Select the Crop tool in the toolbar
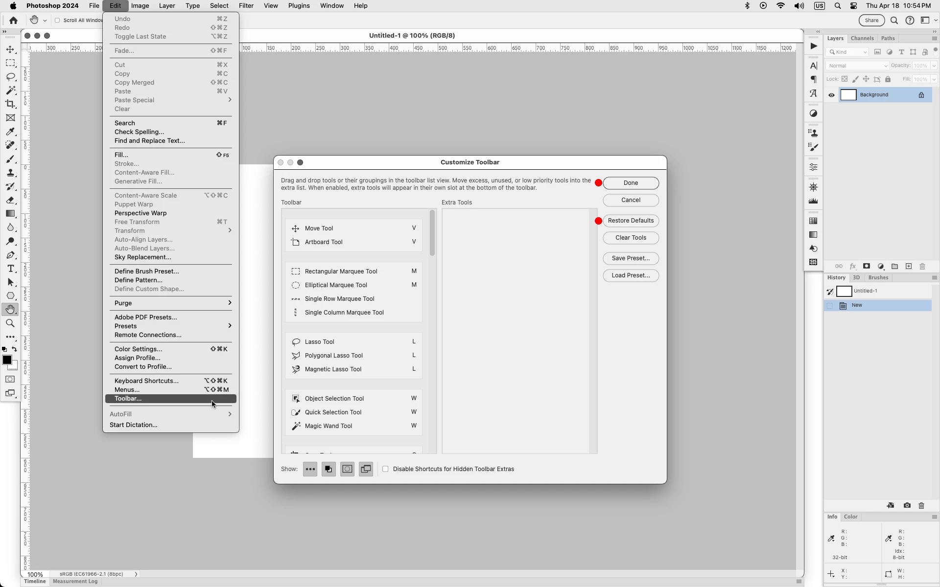Screen dimensions: 940x587 coord(10,104)
